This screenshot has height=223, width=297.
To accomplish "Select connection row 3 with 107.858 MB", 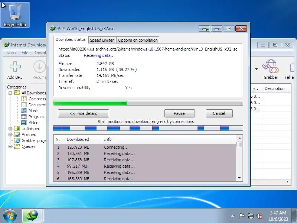I will (x=145, y=160).
